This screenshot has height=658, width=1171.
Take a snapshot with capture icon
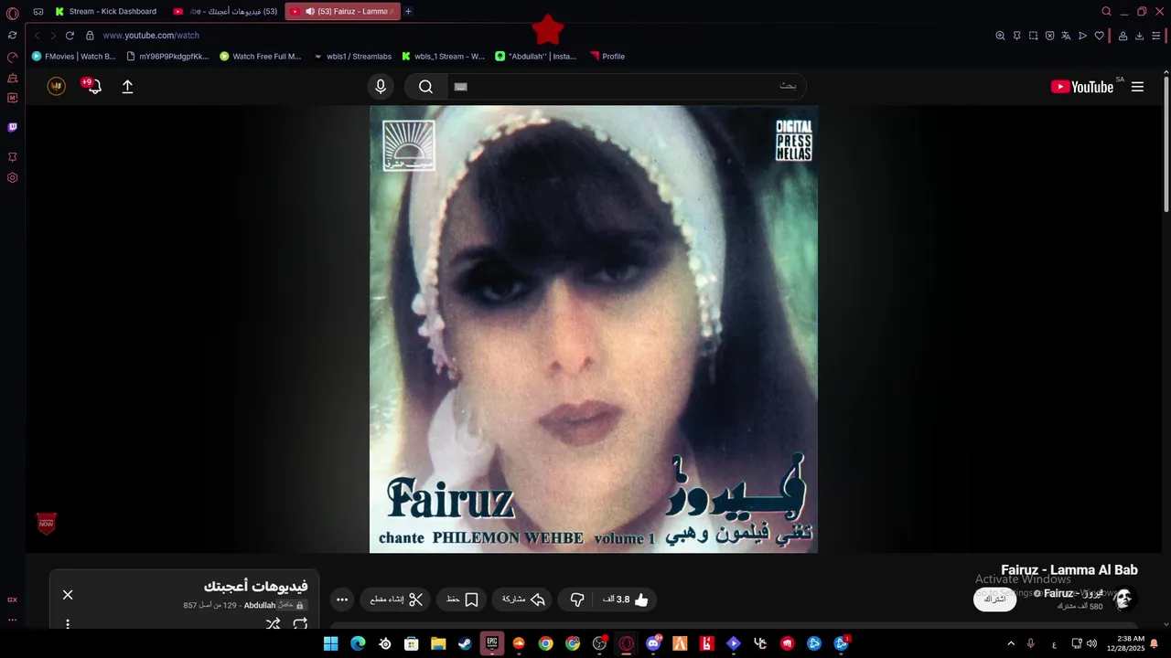tap(1033, 36)
